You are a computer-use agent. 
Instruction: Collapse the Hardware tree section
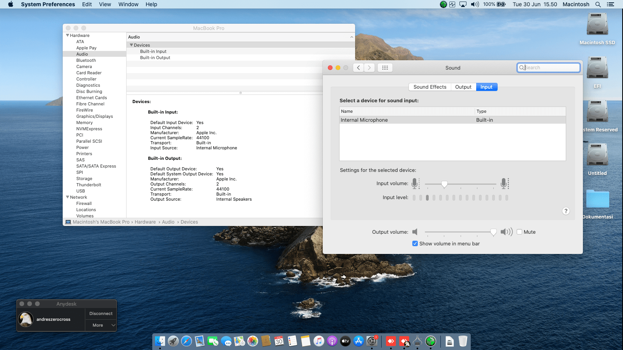(x=67, y=35)
